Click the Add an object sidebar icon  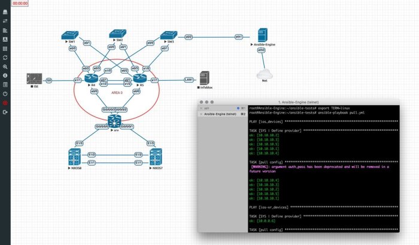pos(5,12)
